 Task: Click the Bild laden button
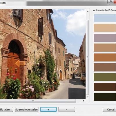[x=6, y=109]
